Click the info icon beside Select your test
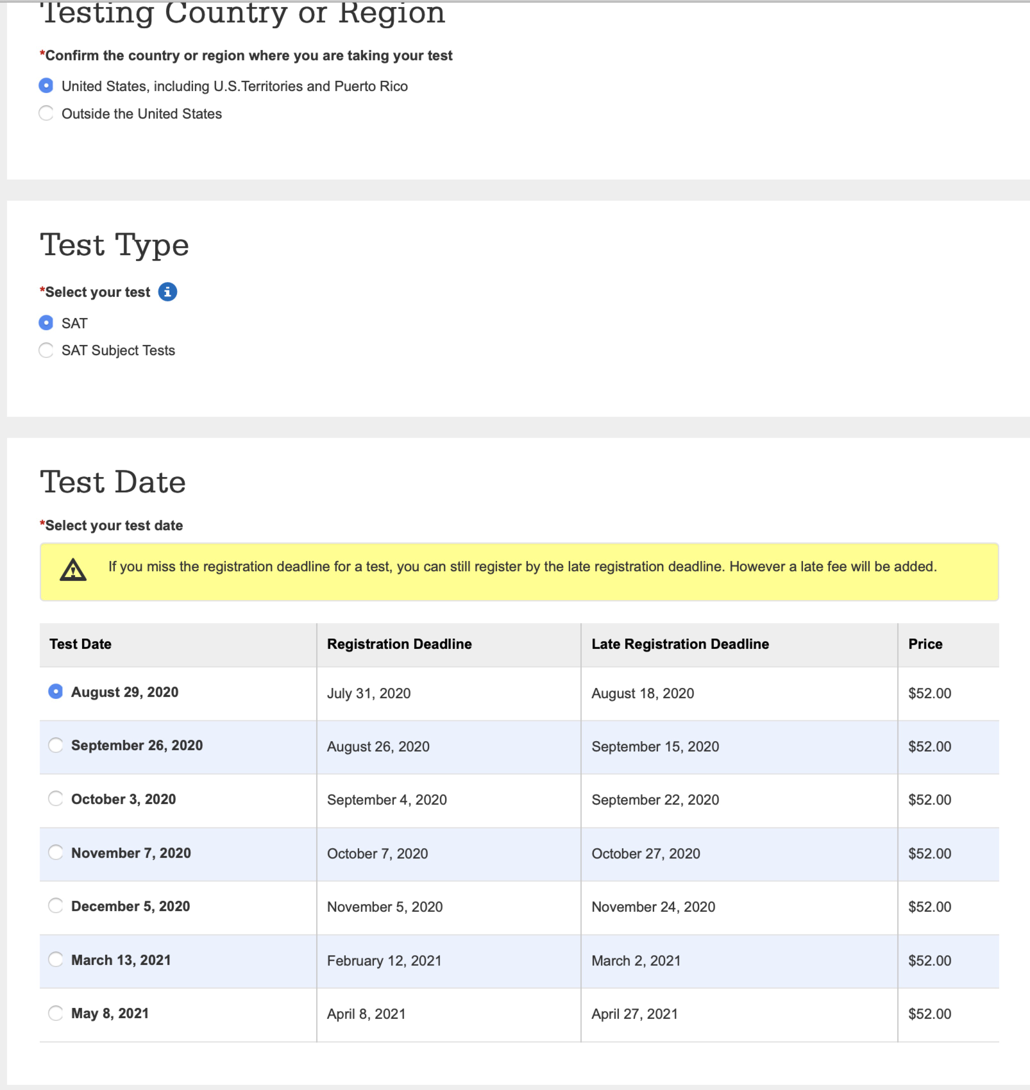This screenshot has height=1090, width=1030. point(167,292)
